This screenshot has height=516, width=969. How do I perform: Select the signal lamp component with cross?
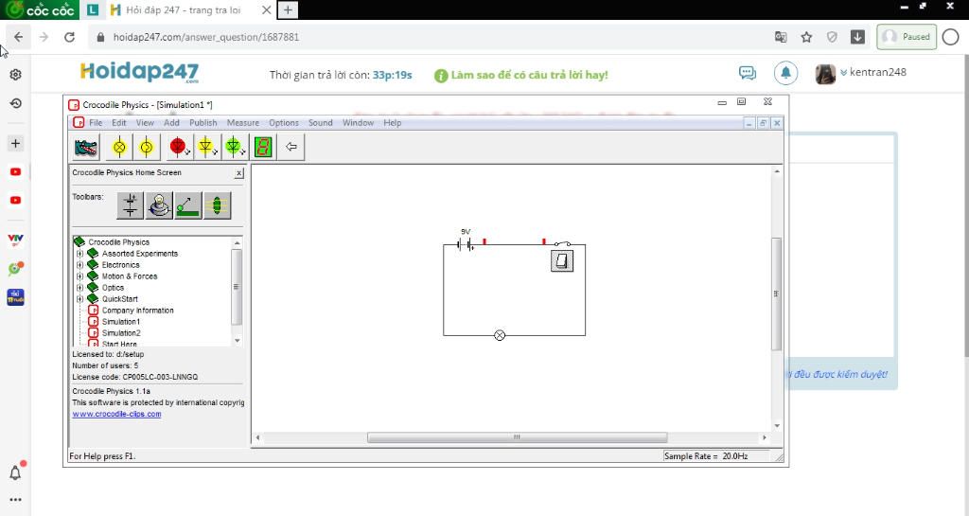click(x=119, y=147)
